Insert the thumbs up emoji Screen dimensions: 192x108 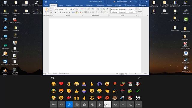76,91
